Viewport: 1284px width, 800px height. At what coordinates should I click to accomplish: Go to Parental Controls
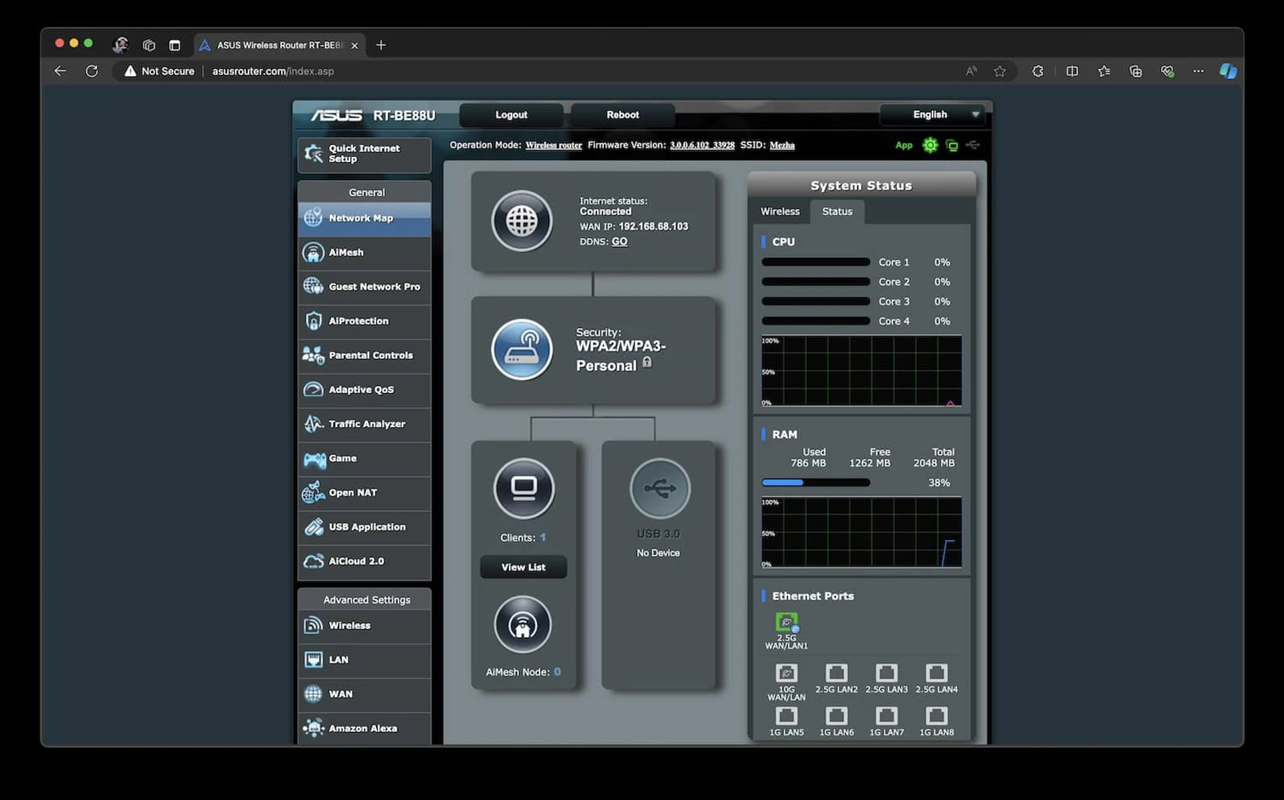point(364,356)
